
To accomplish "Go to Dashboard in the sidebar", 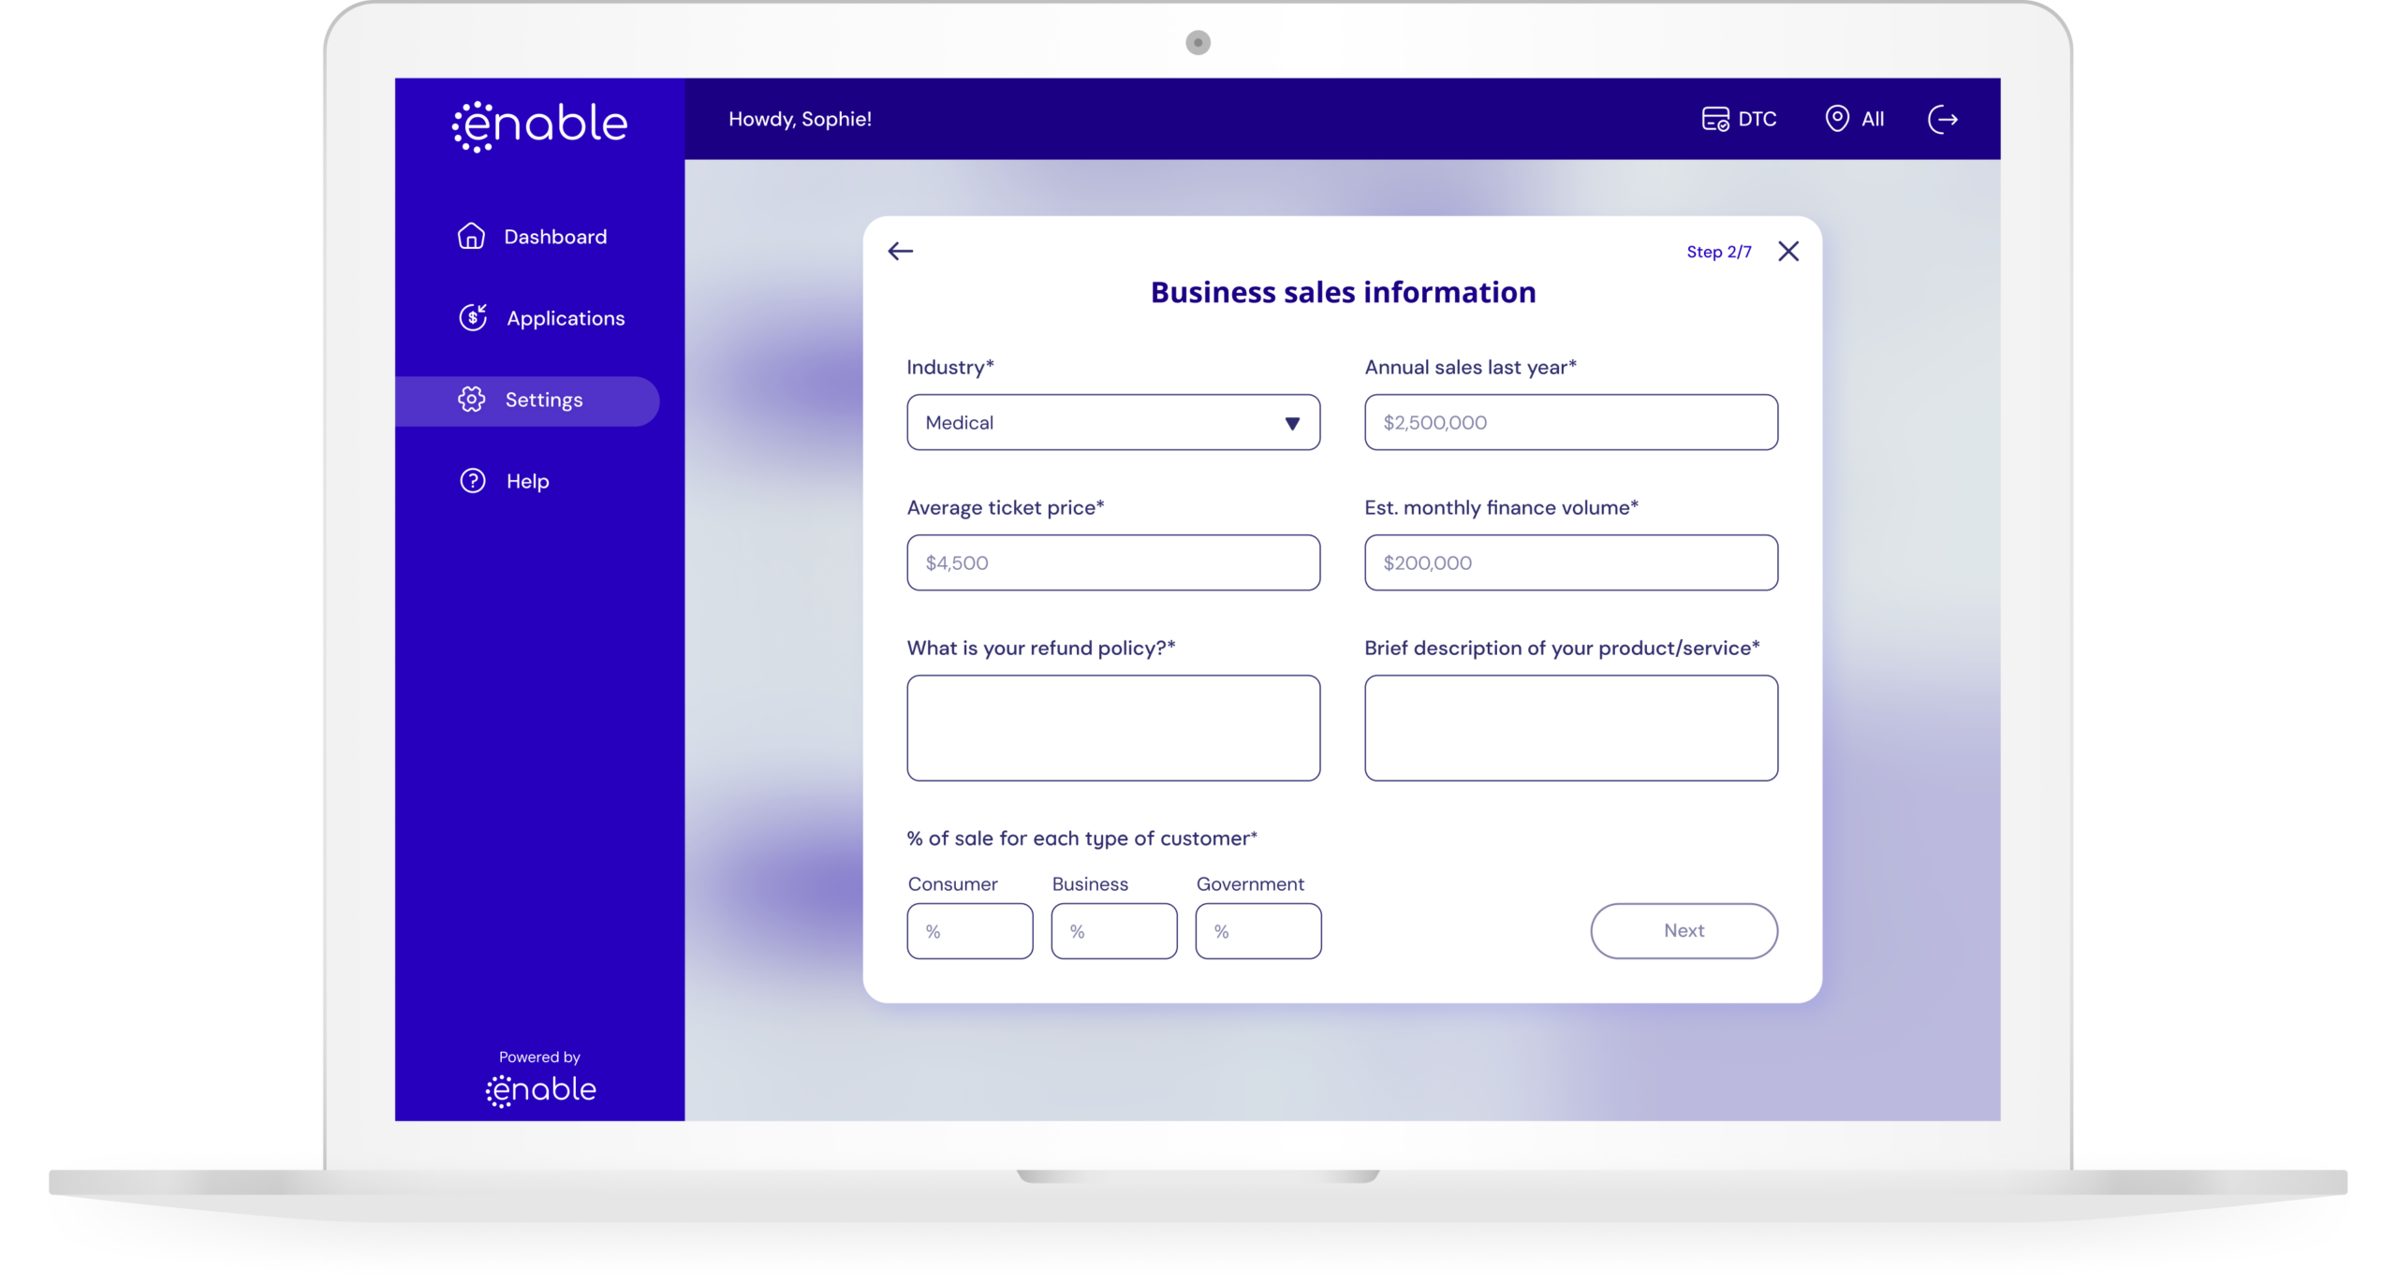I will [x=555, y=237].
